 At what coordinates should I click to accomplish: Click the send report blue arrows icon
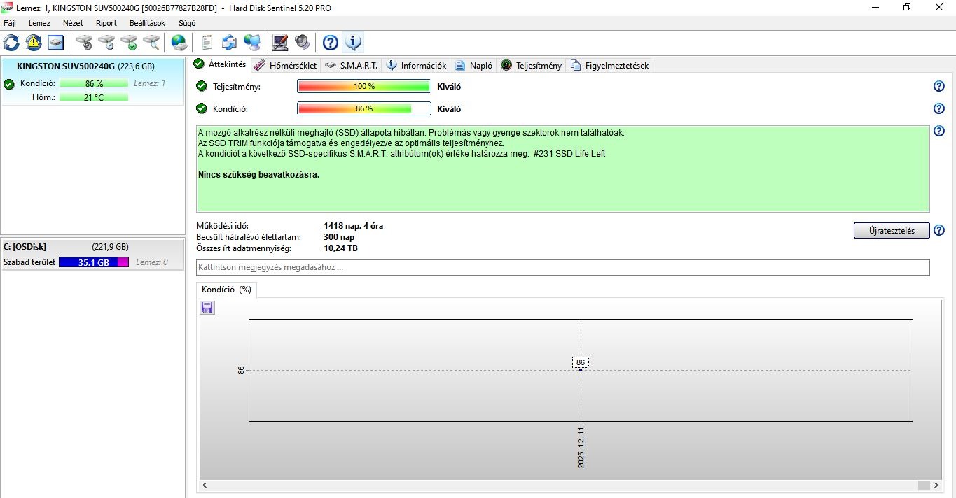230,43
